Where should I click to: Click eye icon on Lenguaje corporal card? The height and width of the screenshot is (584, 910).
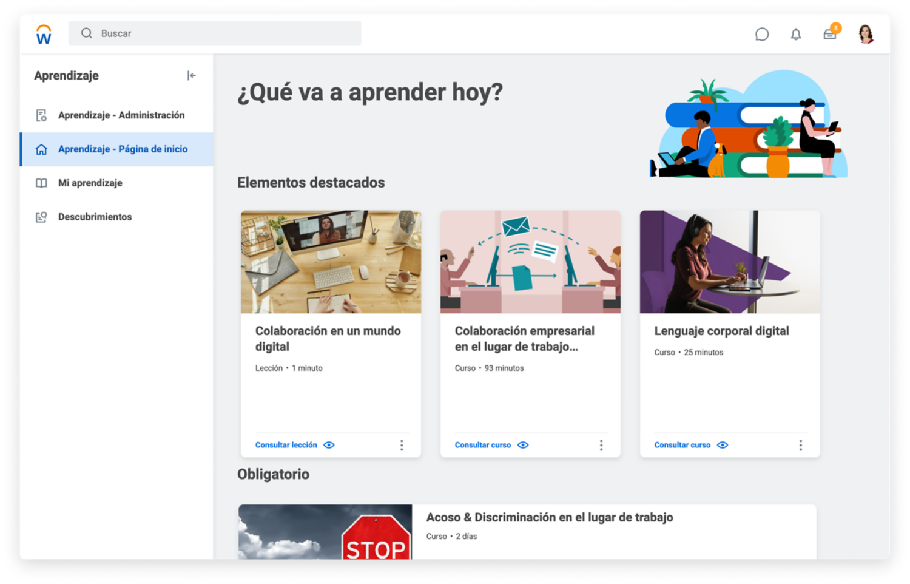(x=723, y=445)
